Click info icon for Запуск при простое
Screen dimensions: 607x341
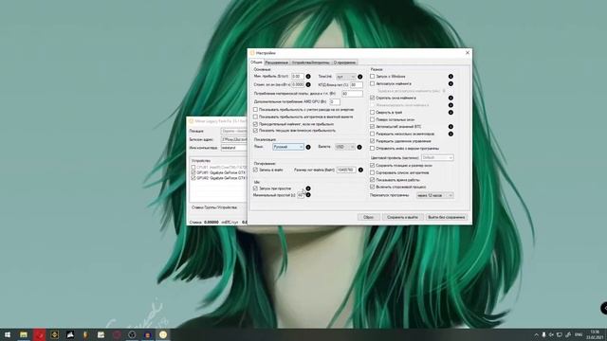[308, 188]
